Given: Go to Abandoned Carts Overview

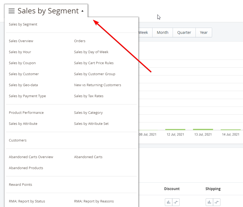Looking at the screenshot, I should click(31, 157).
